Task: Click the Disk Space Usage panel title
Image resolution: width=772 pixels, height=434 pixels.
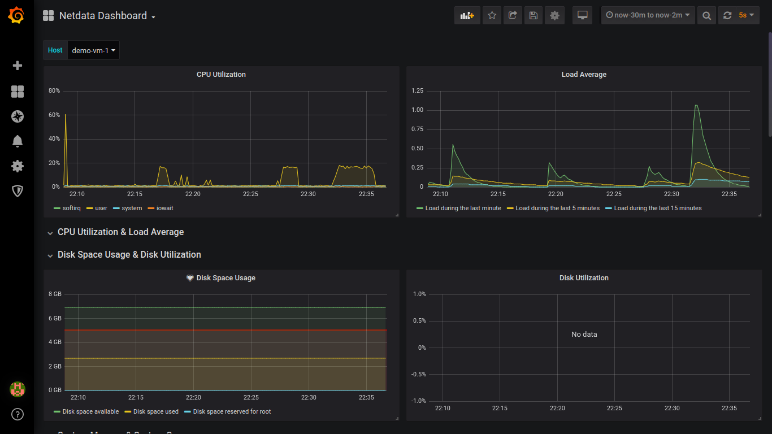Action: [x=225, y=278]
